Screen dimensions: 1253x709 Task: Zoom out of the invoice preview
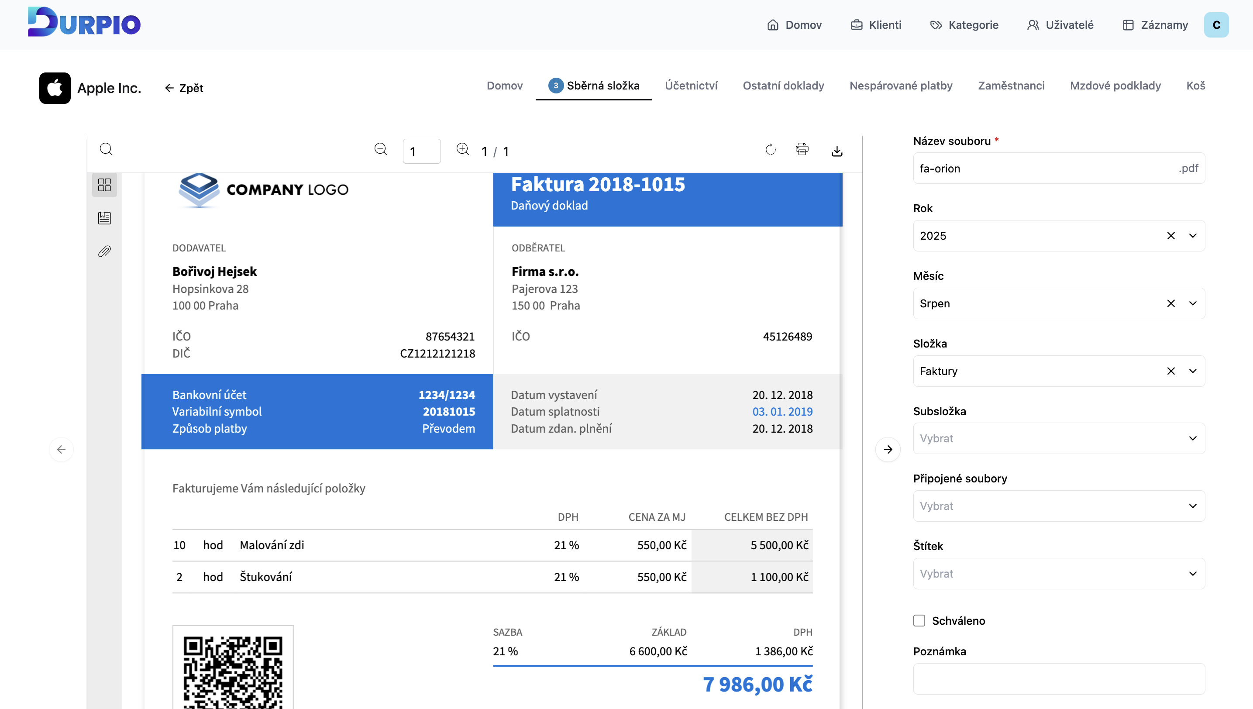(x=381, y=149)
